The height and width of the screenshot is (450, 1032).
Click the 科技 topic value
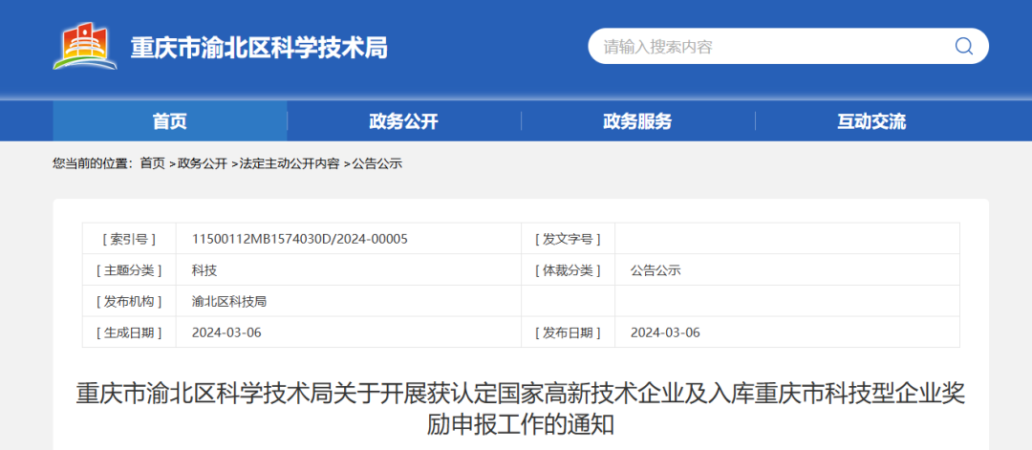[204, 269]
